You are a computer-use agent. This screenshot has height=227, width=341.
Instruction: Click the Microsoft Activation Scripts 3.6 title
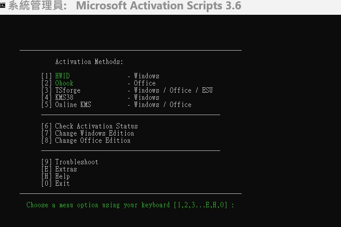pos(158,6)
